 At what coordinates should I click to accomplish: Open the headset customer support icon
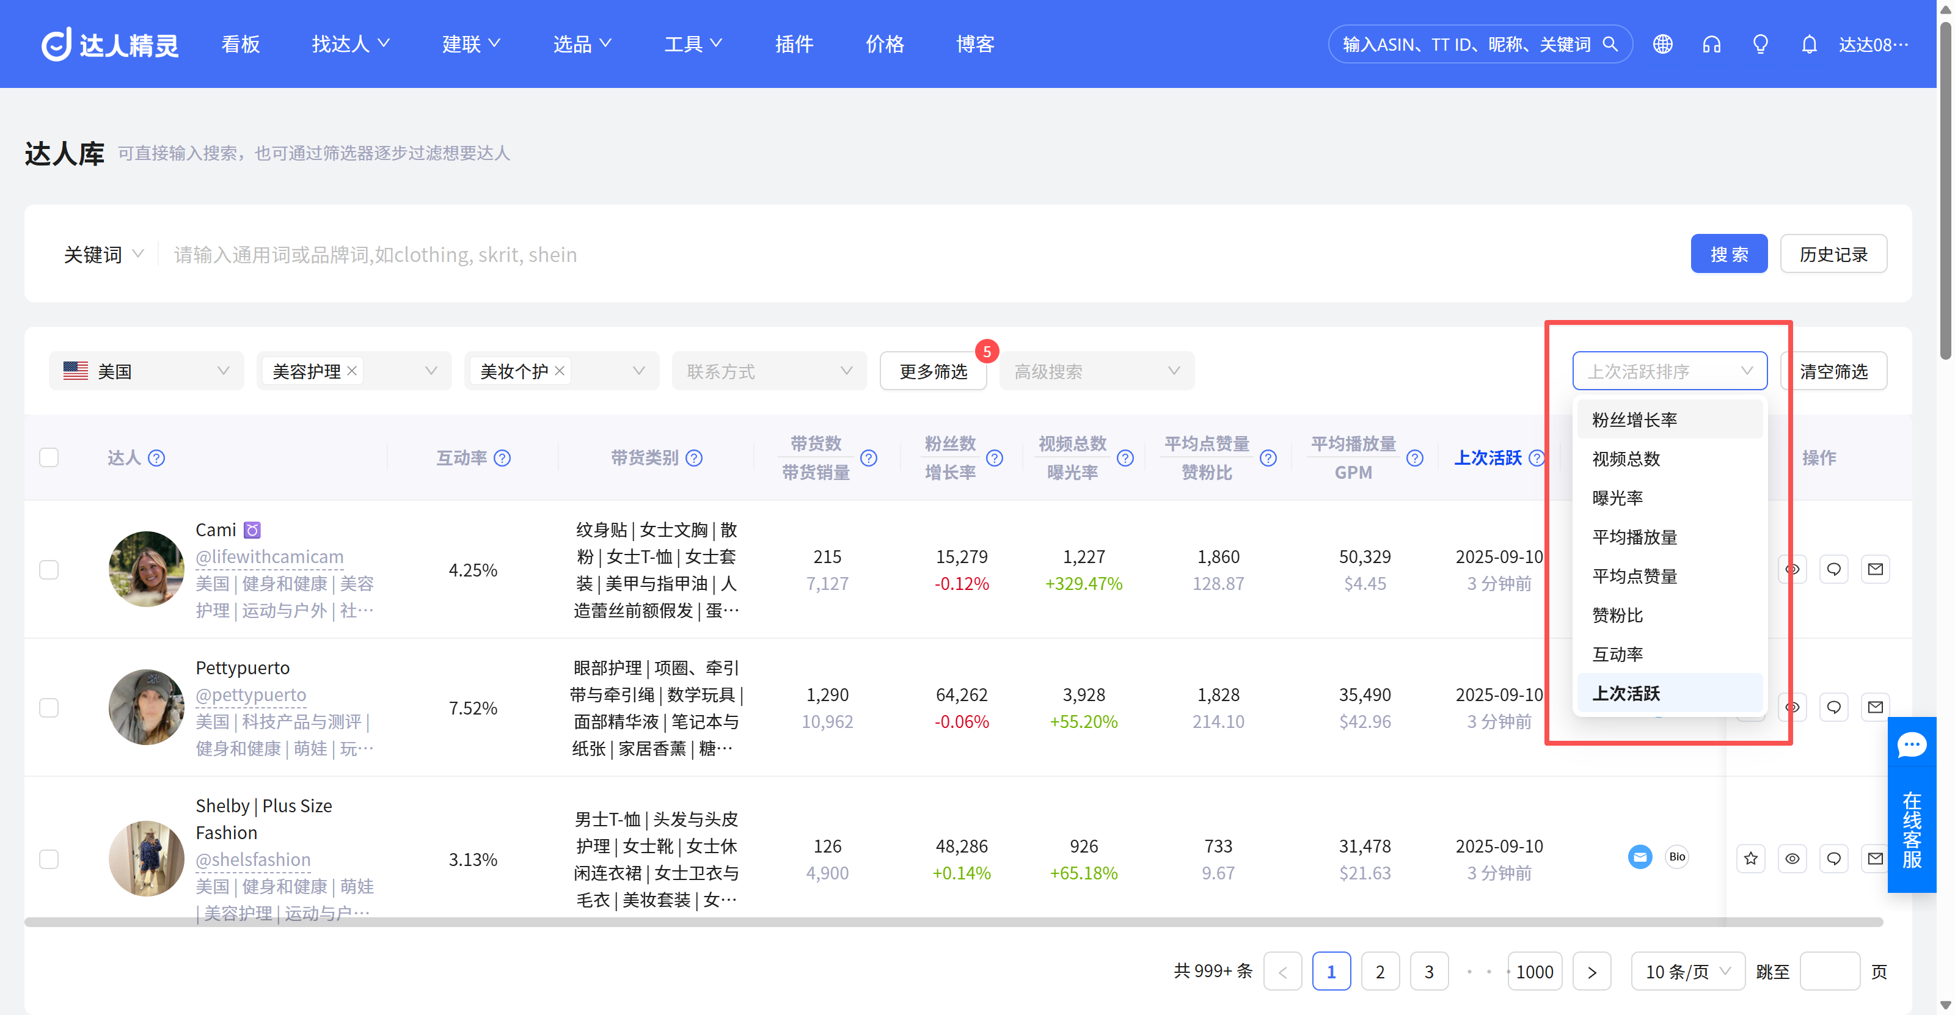(x=1711, y=44)
